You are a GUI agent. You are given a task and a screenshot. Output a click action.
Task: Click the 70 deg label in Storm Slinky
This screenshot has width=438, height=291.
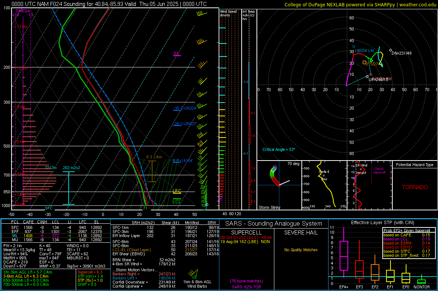click(293, 164)
